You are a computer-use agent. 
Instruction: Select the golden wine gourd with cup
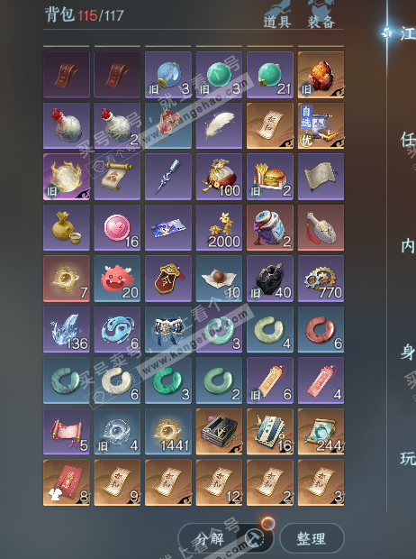[67, 228]
